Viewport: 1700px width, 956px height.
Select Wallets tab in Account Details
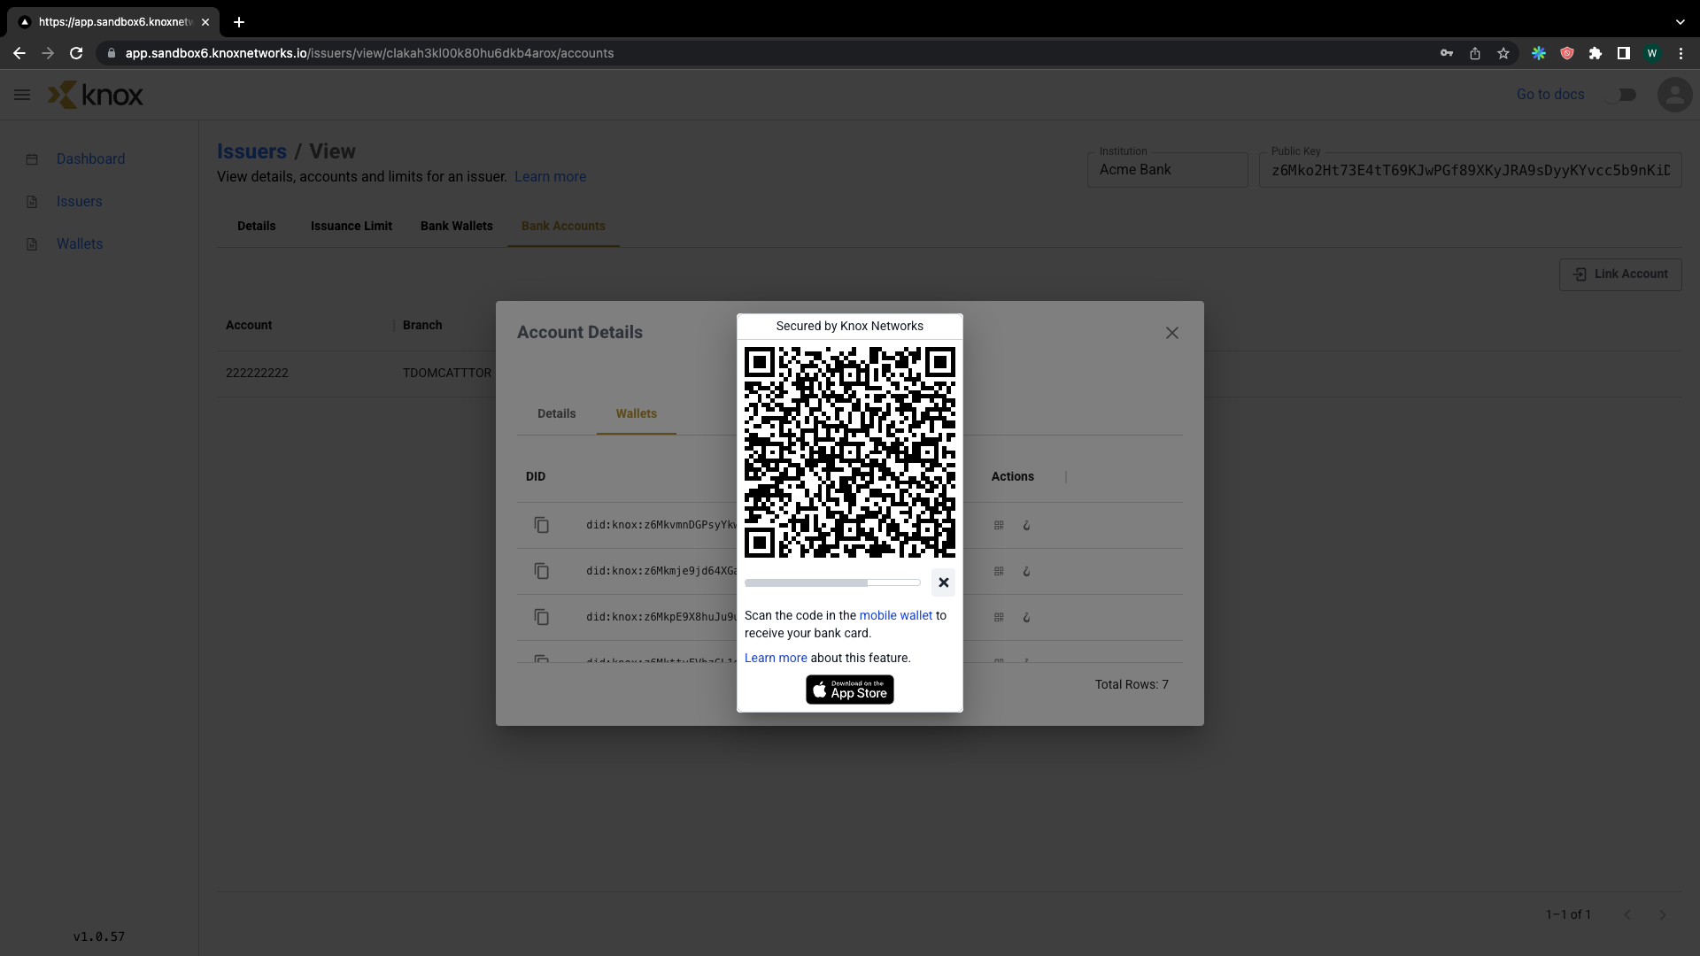(637, 414)
